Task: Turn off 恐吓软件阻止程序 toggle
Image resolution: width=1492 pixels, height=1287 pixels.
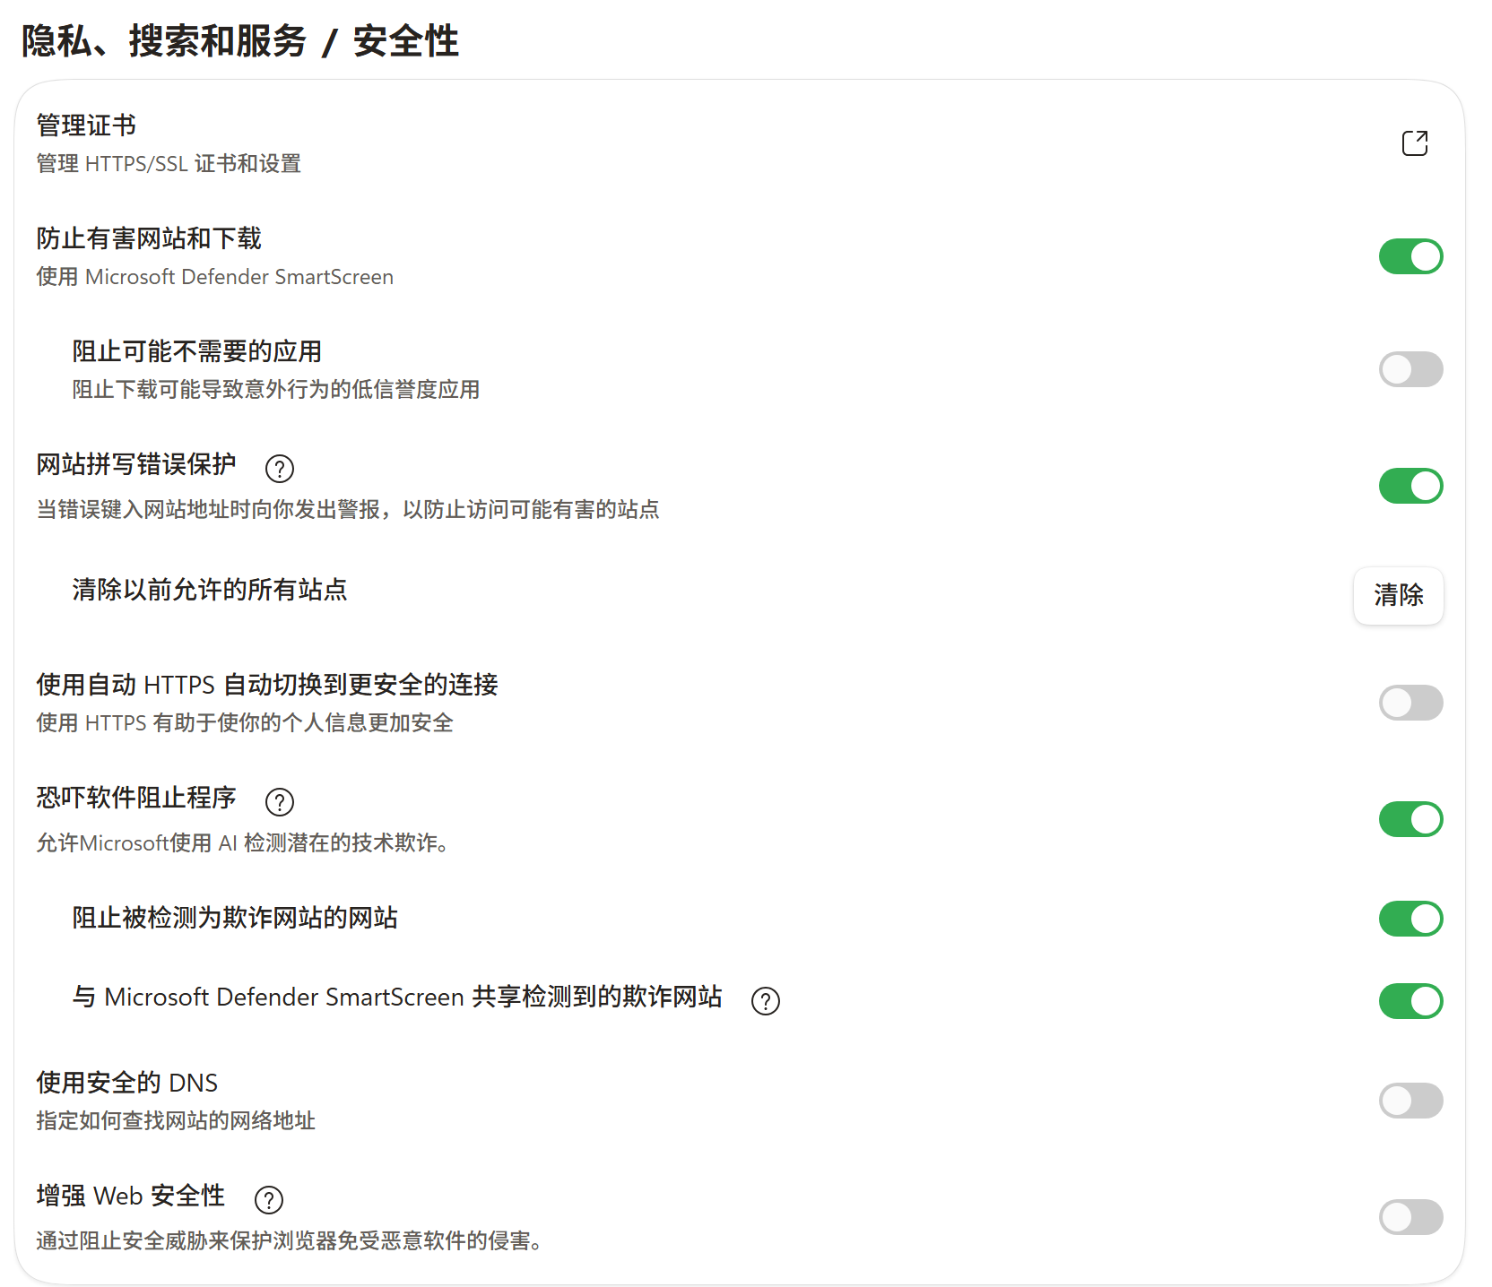Action: click(x=1410, y=819)
